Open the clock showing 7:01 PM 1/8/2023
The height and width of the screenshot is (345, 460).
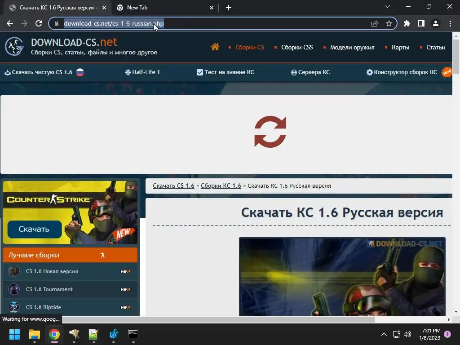coord(430,334)
